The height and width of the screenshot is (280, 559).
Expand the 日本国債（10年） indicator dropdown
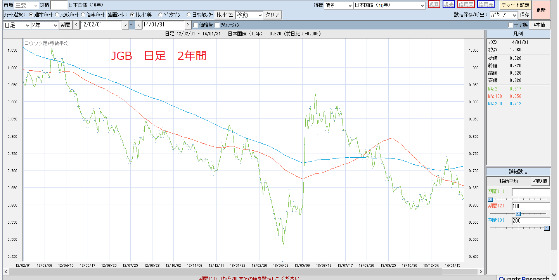point(389,5)
